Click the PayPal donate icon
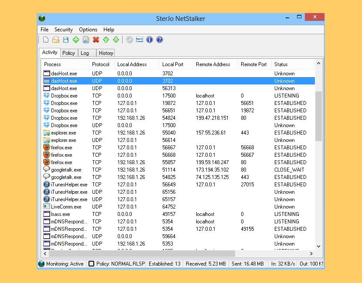The width and height of the screenshot is (362, 283). pyautogui.click(x=140, y=40)
